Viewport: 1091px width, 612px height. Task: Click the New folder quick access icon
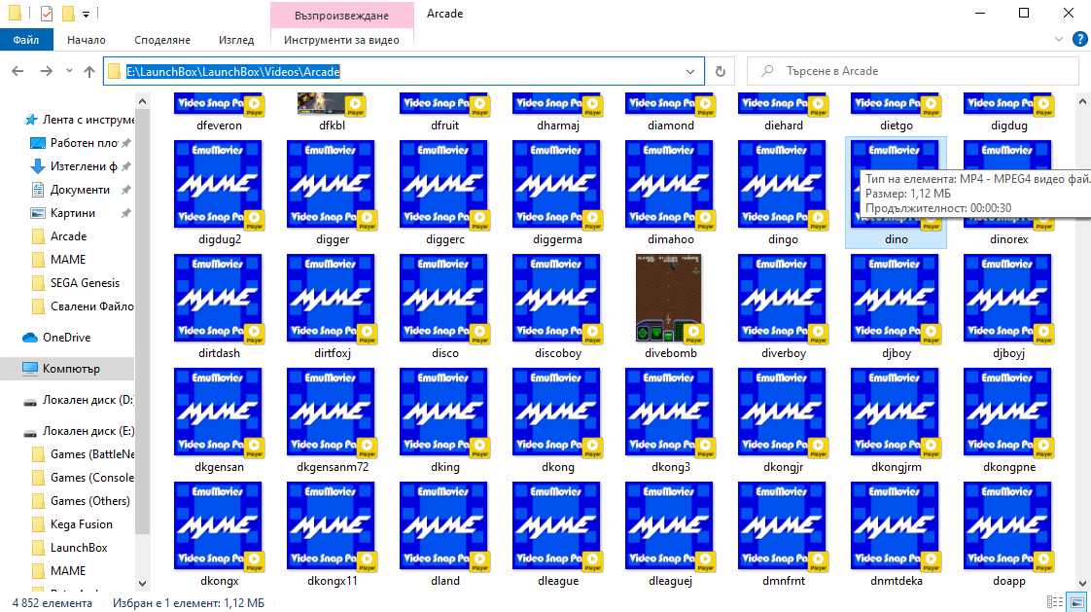67,14
